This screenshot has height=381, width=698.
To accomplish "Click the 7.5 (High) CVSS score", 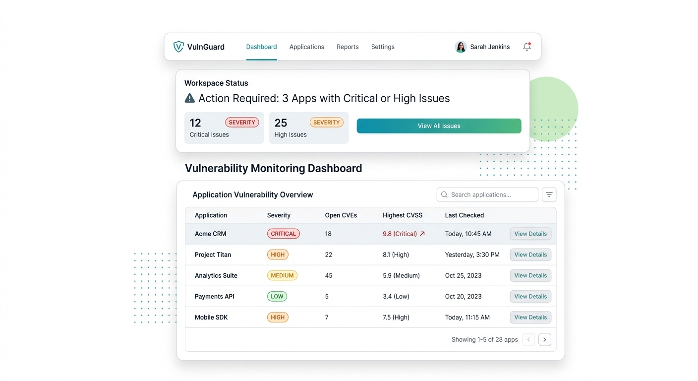I will (396, 317).
